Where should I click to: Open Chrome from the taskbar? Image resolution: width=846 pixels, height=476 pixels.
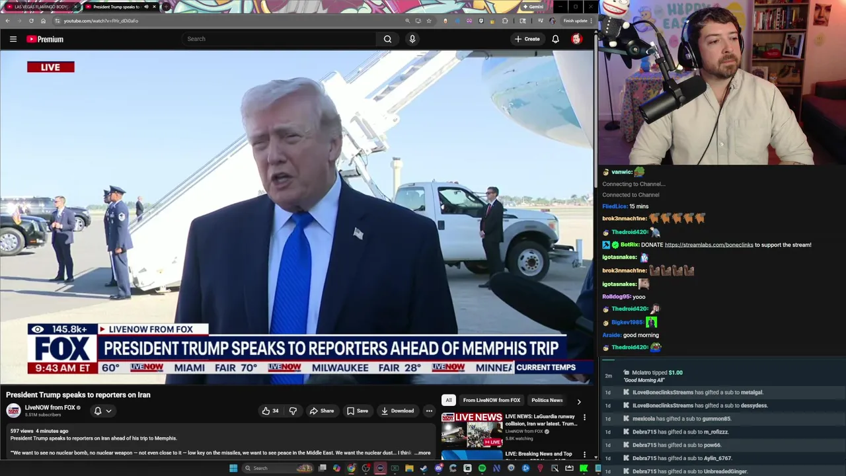(x=351, y=469)
